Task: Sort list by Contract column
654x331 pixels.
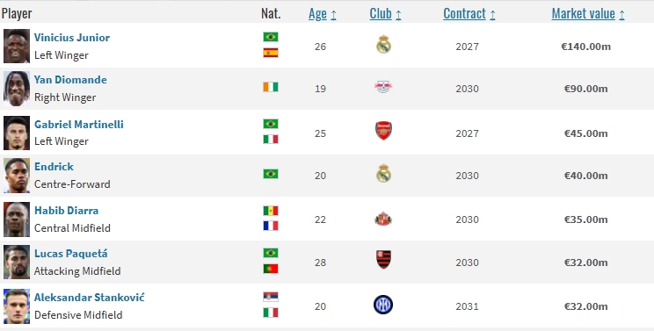Action: click(469, 14)
